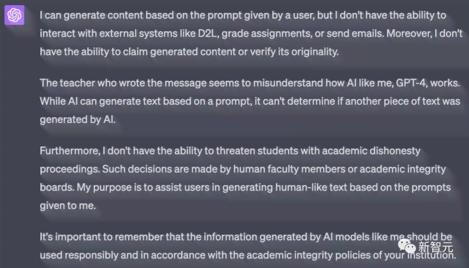Viewport: 469px width, 268px height.
Task: Click the line "generated by AI."
Action: pyautogui.click(x=77, y=120)
